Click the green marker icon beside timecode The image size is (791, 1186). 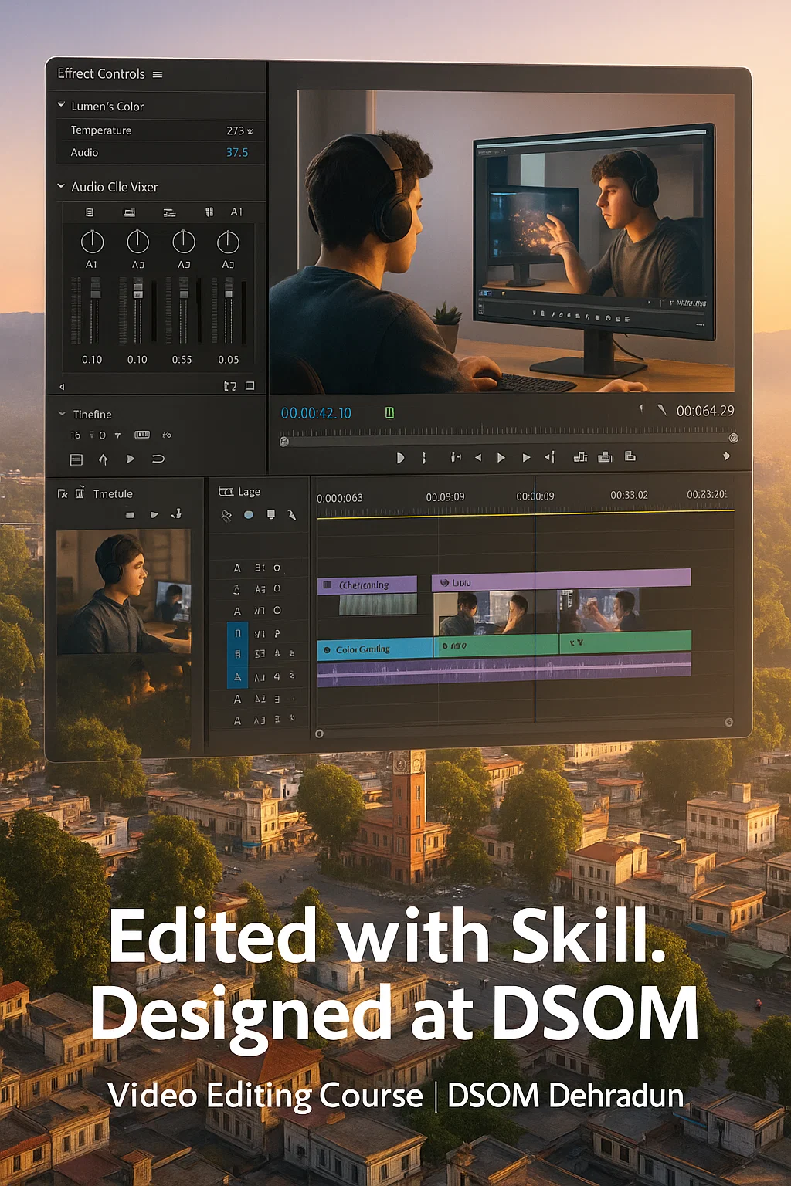pos(389,413)
